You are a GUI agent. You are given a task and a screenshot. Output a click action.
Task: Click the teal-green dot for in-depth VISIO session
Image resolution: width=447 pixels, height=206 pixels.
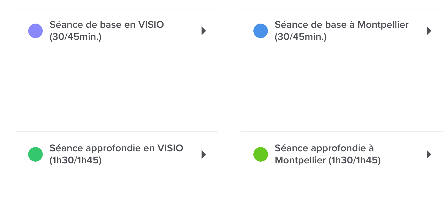coord(35,154)
